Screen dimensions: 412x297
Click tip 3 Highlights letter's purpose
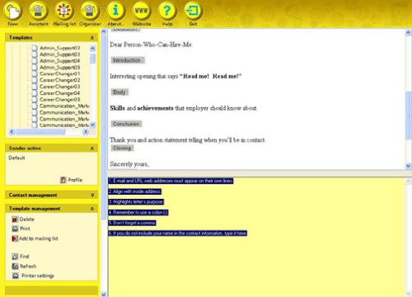(136, 202)
